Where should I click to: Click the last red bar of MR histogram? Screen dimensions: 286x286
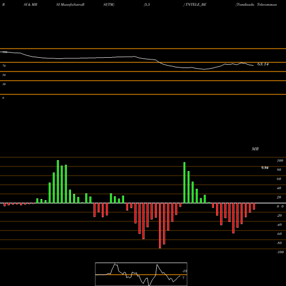click(x=254, y=206)
